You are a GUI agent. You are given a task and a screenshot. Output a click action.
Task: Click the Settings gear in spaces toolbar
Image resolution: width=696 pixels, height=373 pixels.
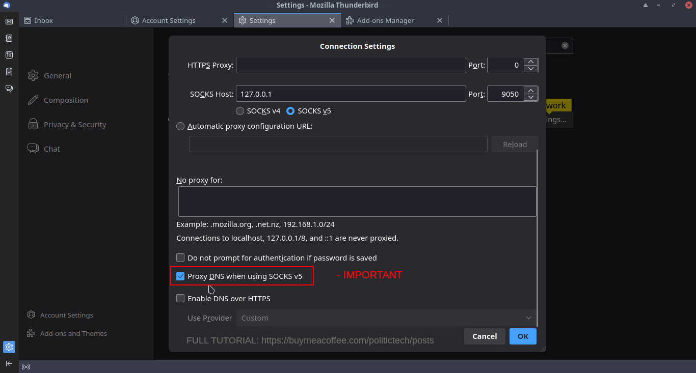pyautogui.click(x=9, y=347)
